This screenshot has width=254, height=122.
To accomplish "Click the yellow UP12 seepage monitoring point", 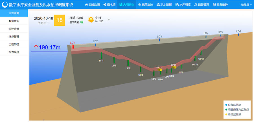I will pos(160,70).
